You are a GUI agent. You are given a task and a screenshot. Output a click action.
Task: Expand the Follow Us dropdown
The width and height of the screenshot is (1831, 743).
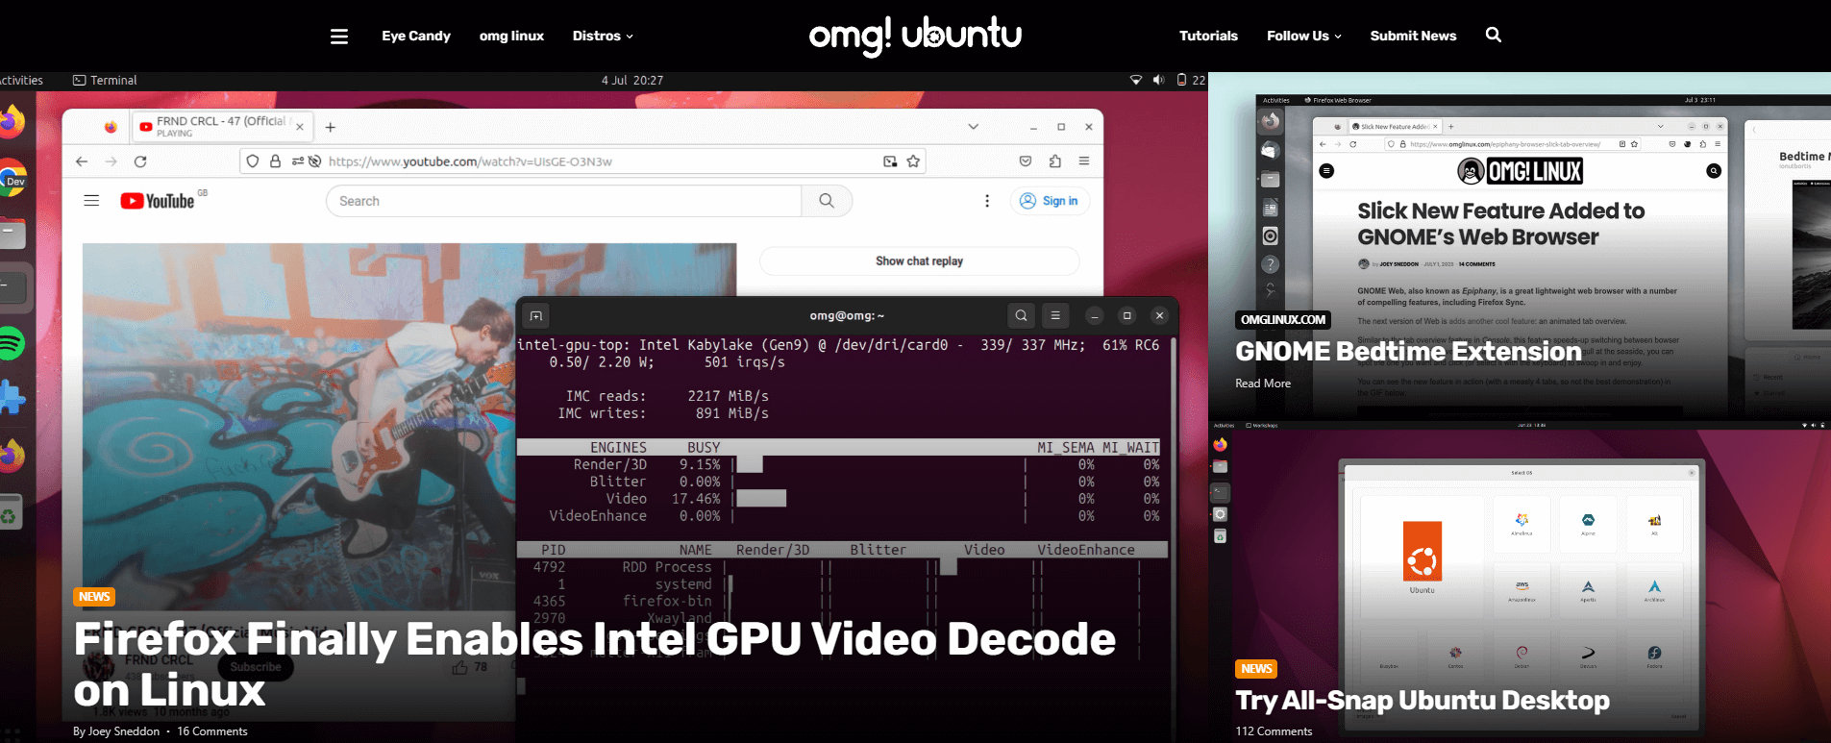point(1303,36)
